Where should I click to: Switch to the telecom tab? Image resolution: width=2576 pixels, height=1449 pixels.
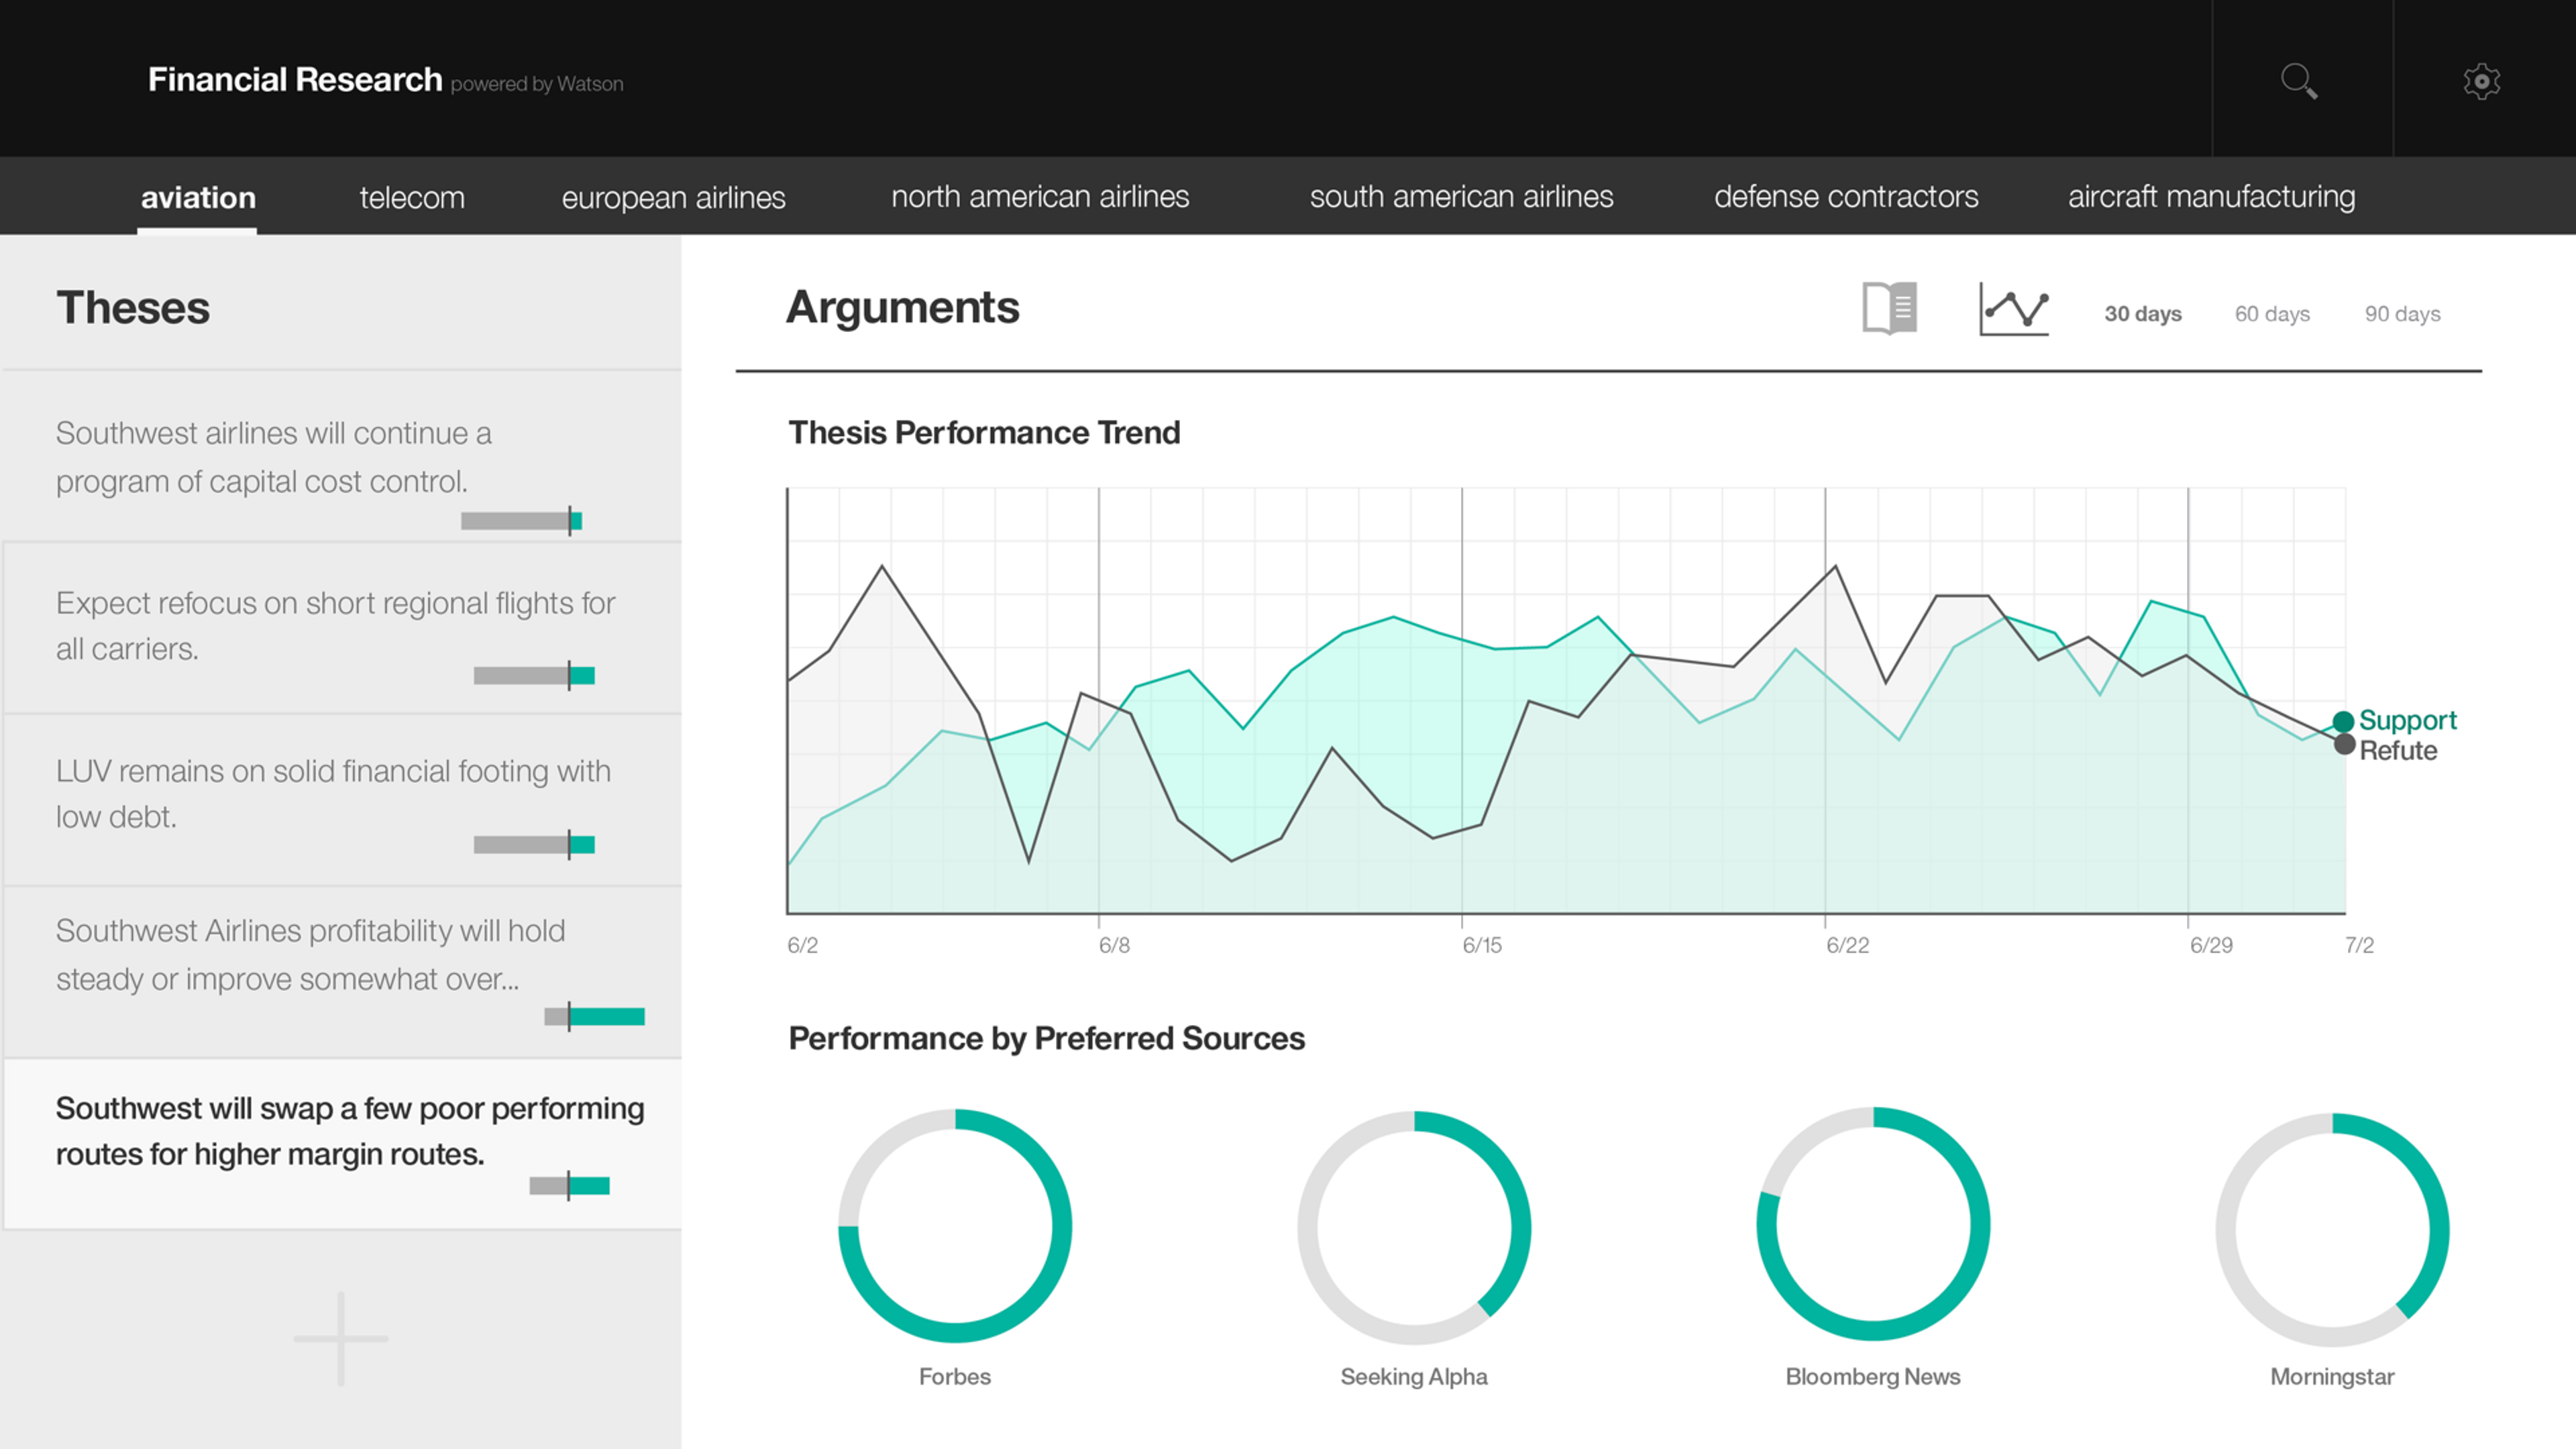click(x=412, y=197)
